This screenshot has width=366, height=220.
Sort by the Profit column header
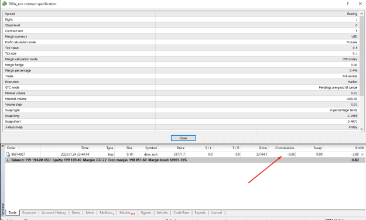click(x=344, y=148)
